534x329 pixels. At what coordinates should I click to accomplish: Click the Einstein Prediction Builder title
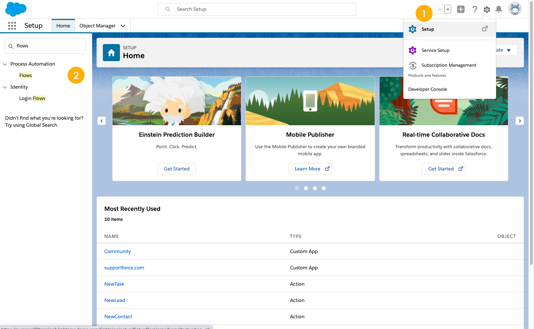[177, 135]
